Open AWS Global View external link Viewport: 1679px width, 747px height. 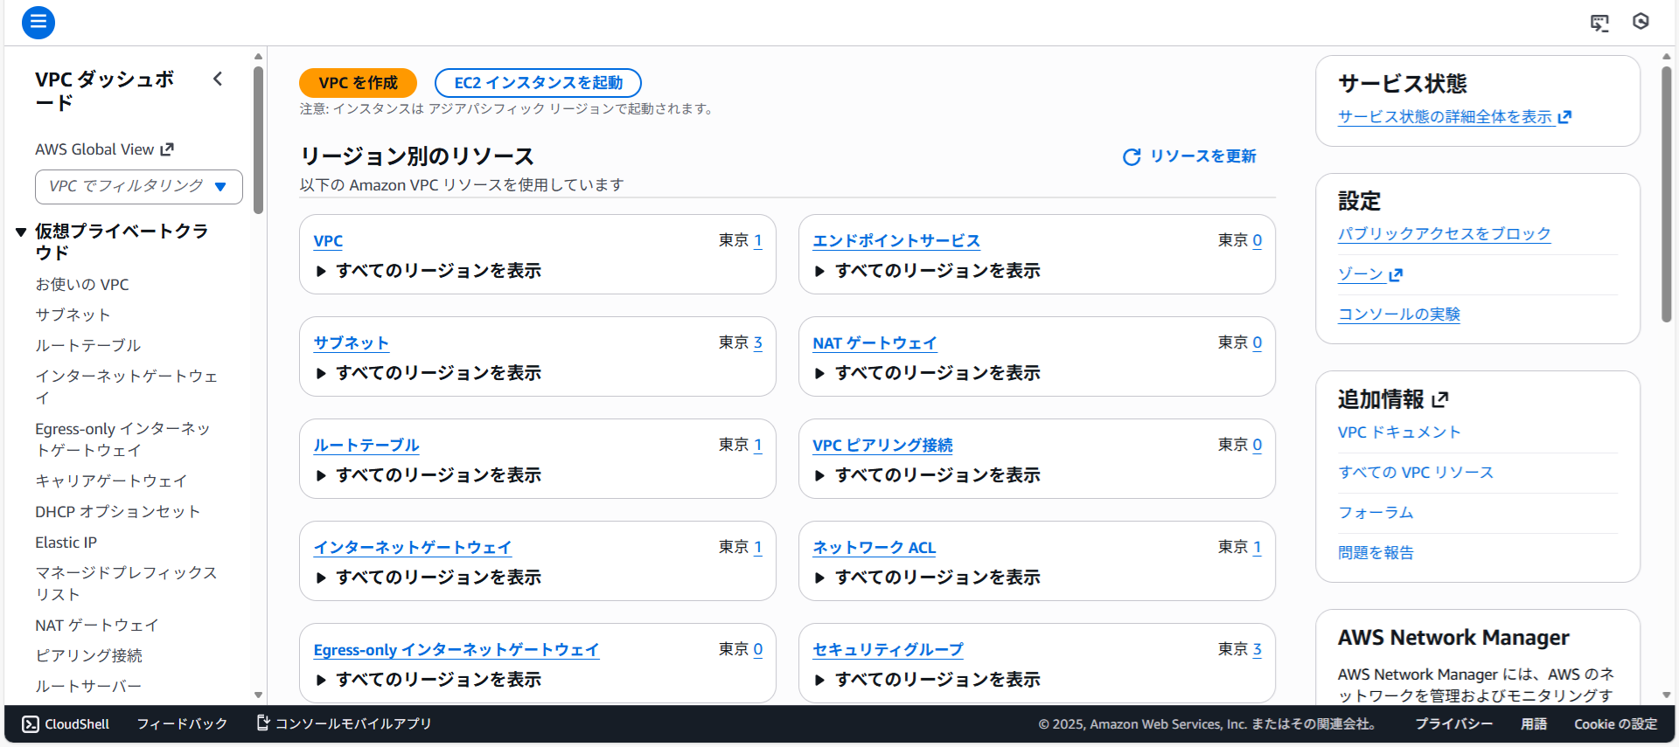[x=104, y=149]
